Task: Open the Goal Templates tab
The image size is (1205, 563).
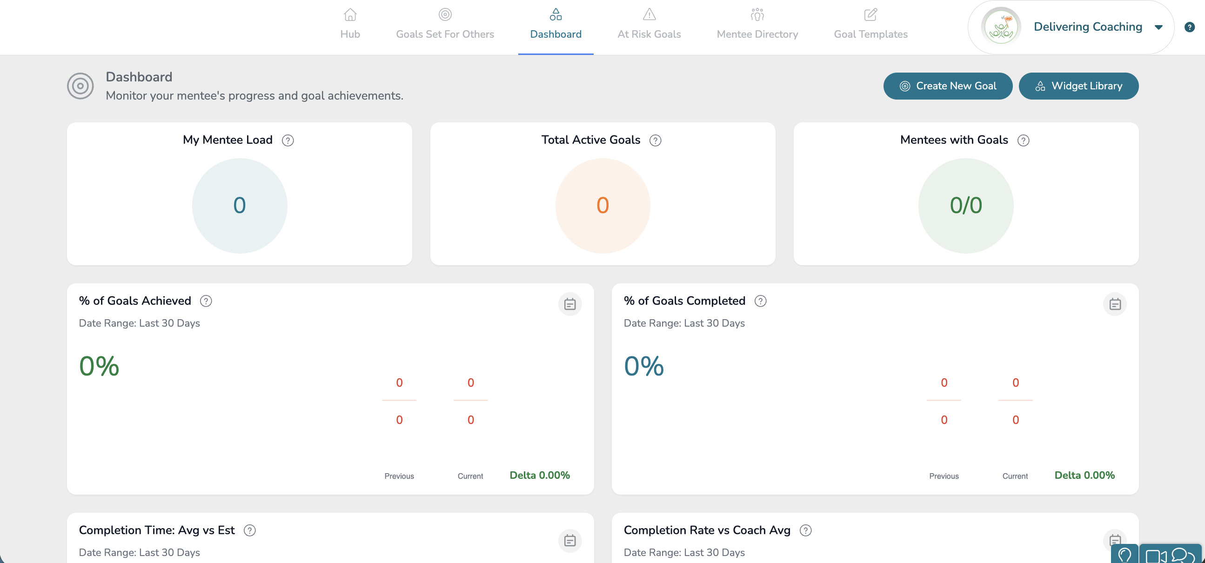Action: pyautogui.click(x=870, y=24)
